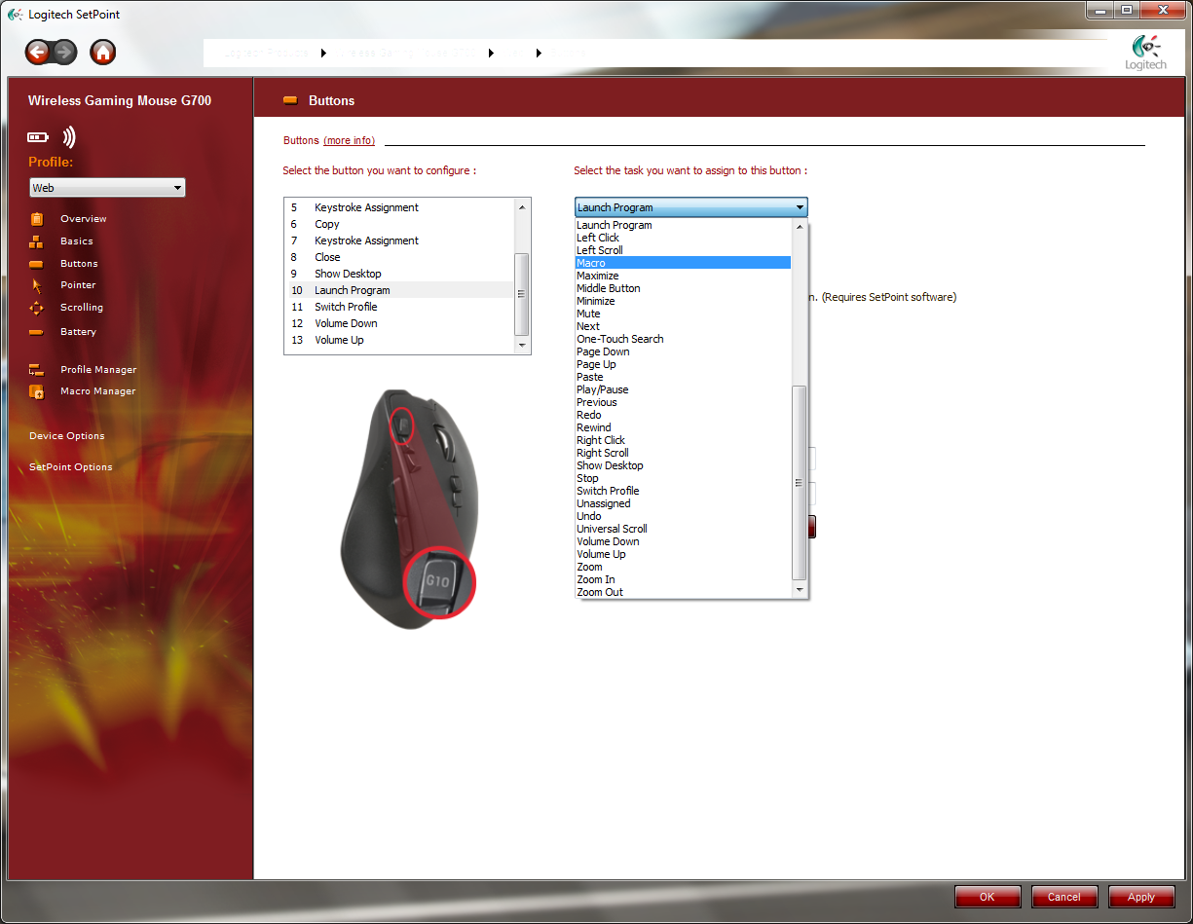
Task: Click the wireless signal icon in the sidebar
Action: 69,136
